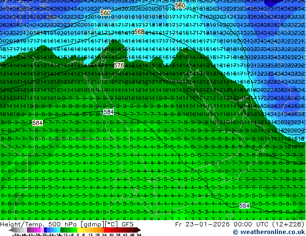Click the 568 contour label

click(x=139, y=31)
